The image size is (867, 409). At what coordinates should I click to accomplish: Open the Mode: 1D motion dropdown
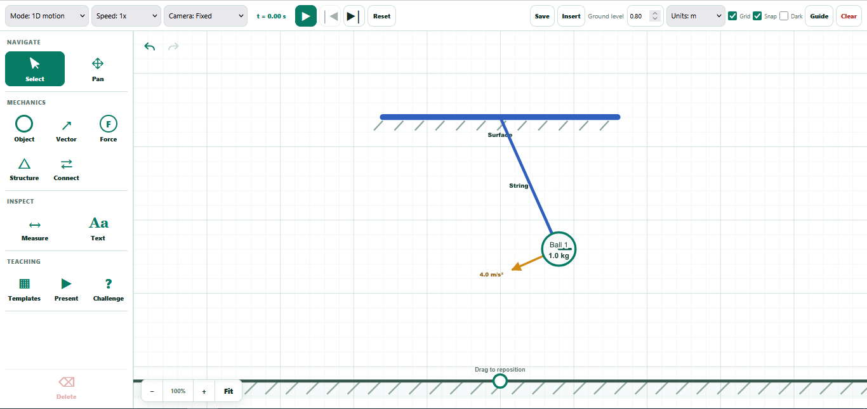47,16
